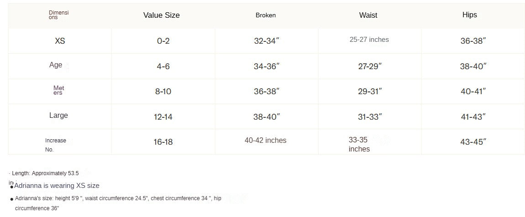
Task: Select the 12-14 value size cell
Action: [x=163, y=117]
